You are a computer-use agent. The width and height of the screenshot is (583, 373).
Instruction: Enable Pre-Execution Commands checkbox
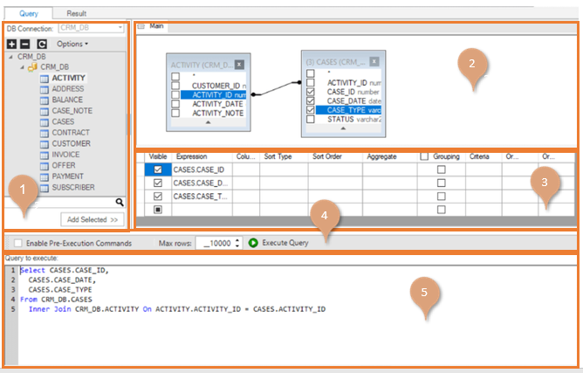point(16,241)
